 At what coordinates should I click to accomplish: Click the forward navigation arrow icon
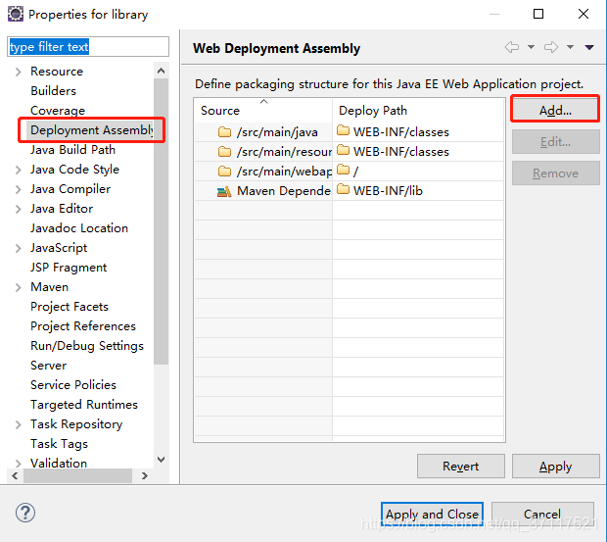click(551, 47)
